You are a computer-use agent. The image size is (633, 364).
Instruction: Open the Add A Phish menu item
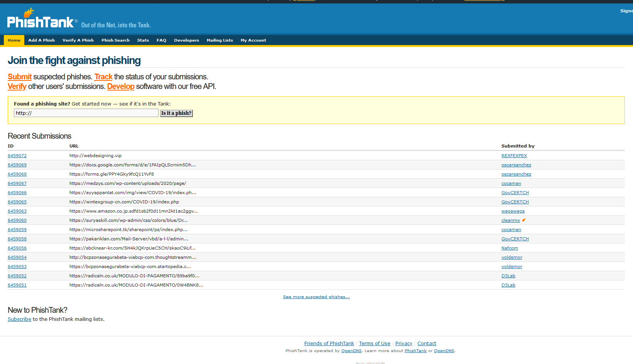pos(41,40)
